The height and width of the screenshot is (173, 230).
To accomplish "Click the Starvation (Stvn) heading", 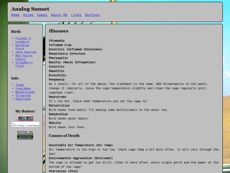I will pos(63,171).
